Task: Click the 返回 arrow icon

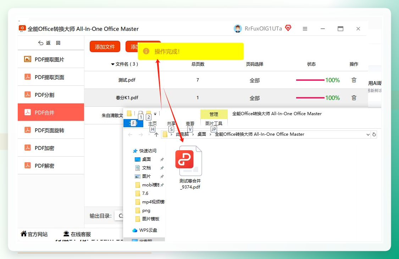Action: (41, 43)
